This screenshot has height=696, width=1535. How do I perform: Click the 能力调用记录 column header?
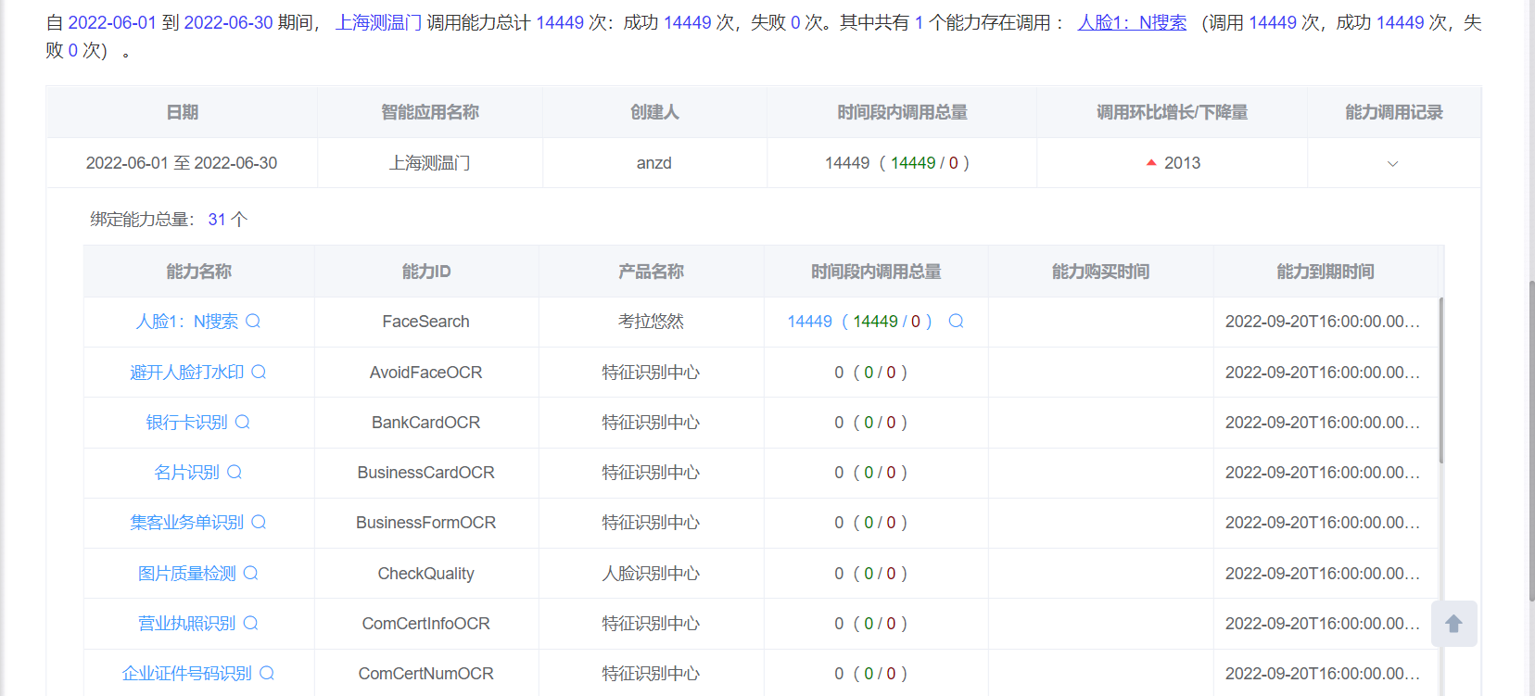(1394, 112)
